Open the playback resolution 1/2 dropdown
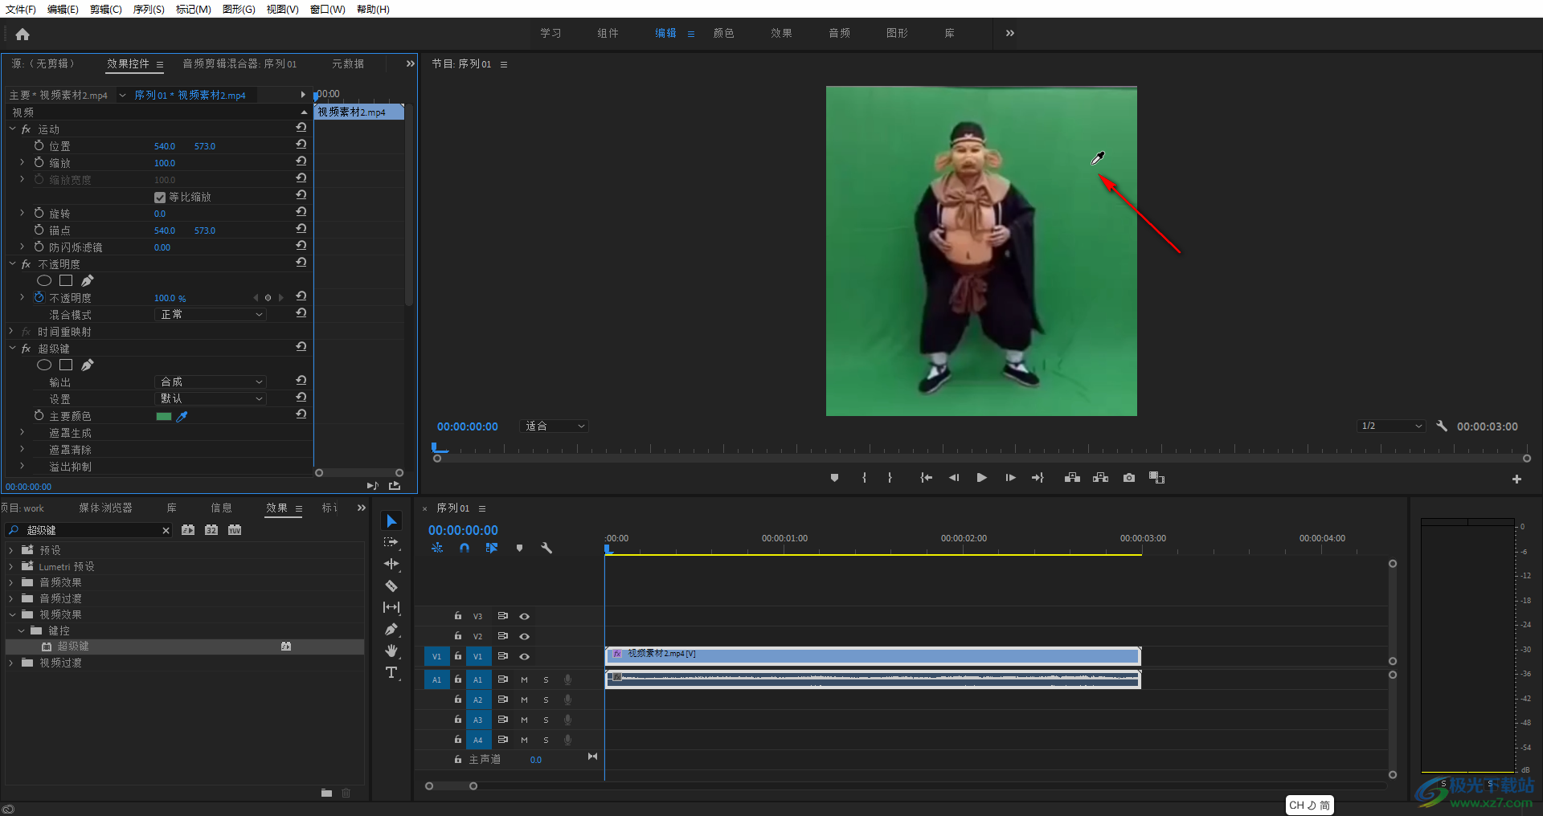1543x816 pixels. point(1392,426)
